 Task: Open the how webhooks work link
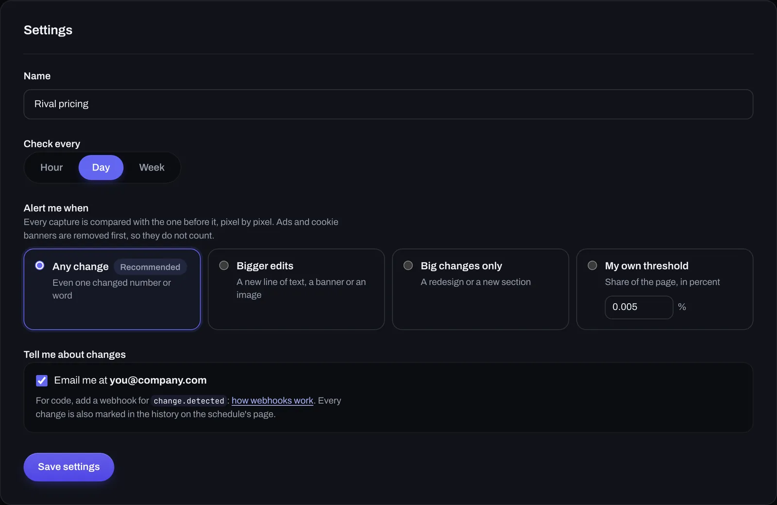(272, 401)
